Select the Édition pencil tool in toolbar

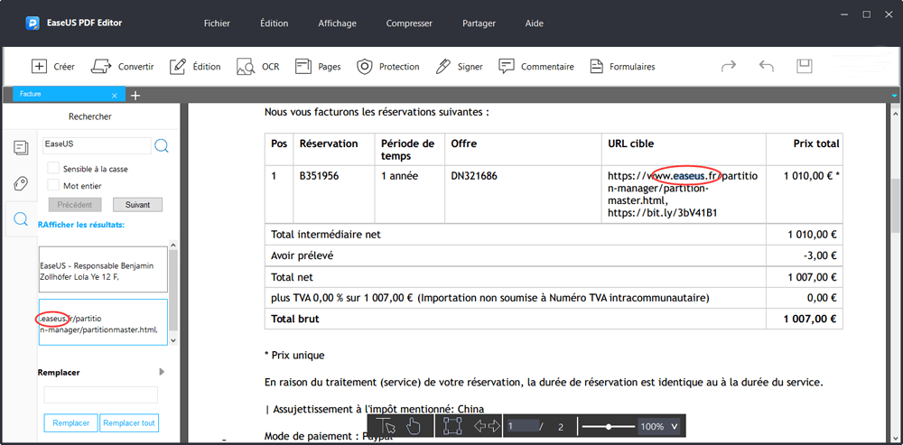point(177,66)
